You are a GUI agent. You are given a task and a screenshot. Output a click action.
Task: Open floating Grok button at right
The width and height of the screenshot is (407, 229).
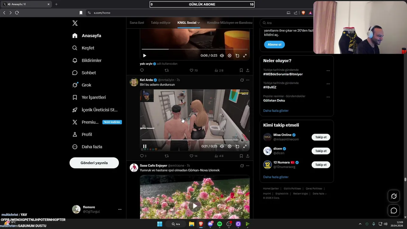[394, 196]
